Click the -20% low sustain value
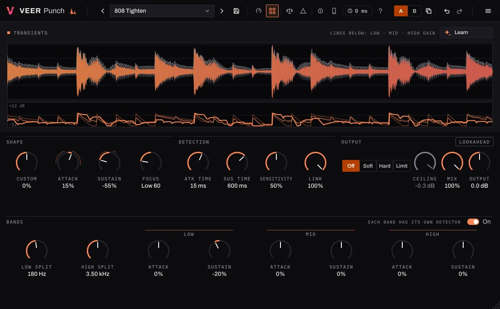 coord(220,274)
